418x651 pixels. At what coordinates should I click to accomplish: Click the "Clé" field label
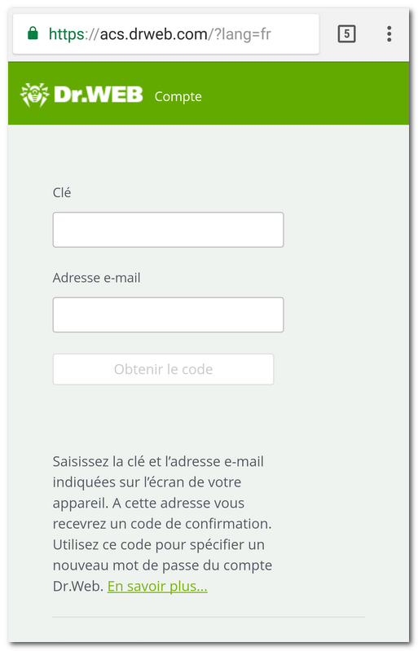[x=62, y=192]
